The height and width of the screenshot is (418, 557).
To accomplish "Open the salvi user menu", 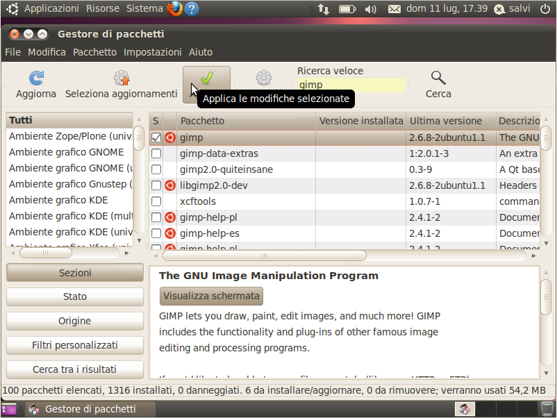I will (x=513, y=8).
